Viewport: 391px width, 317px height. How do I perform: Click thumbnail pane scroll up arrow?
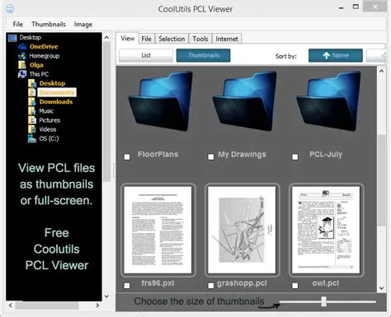coord(382,71)
